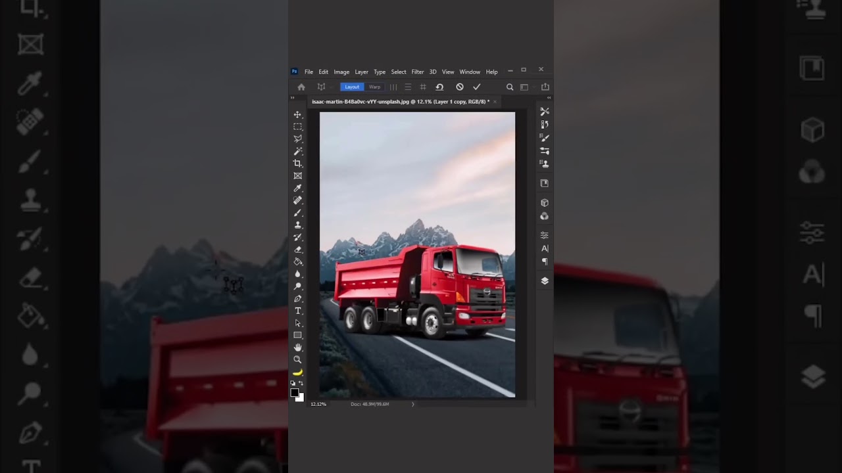The height and width of the screenshot is (473, 842).
Task: Open the Window menu
Action: click(x=470, y=72)
